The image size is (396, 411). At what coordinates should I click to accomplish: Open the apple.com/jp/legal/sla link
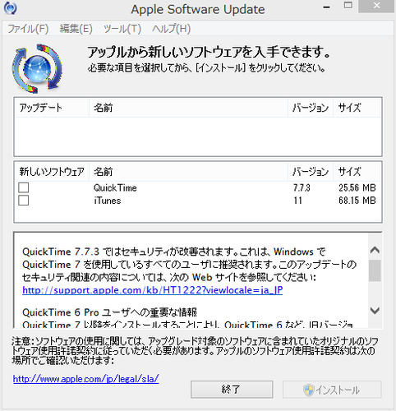[85, 379]
